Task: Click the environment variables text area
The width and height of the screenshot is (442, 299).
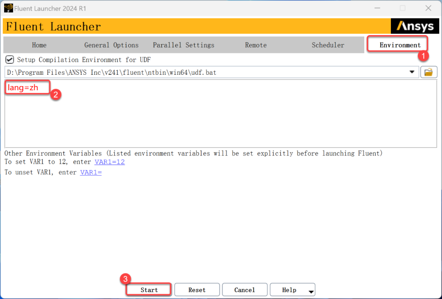Action: coord(221,114)
